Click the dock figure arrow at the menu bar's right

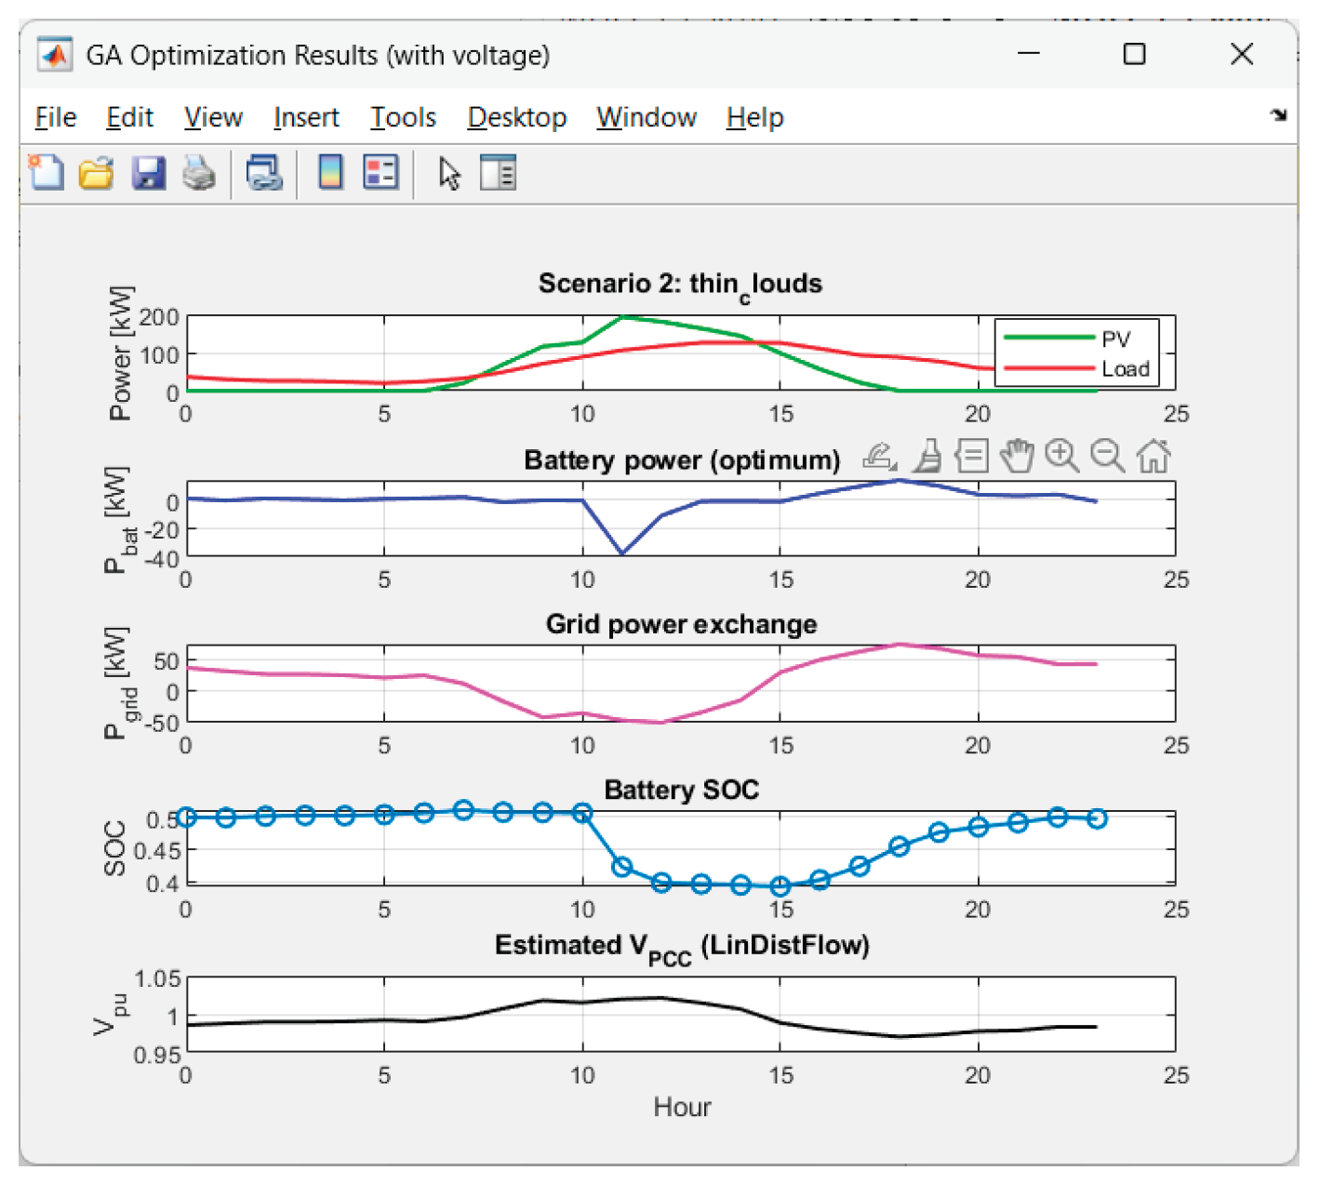click(1278, 115)
